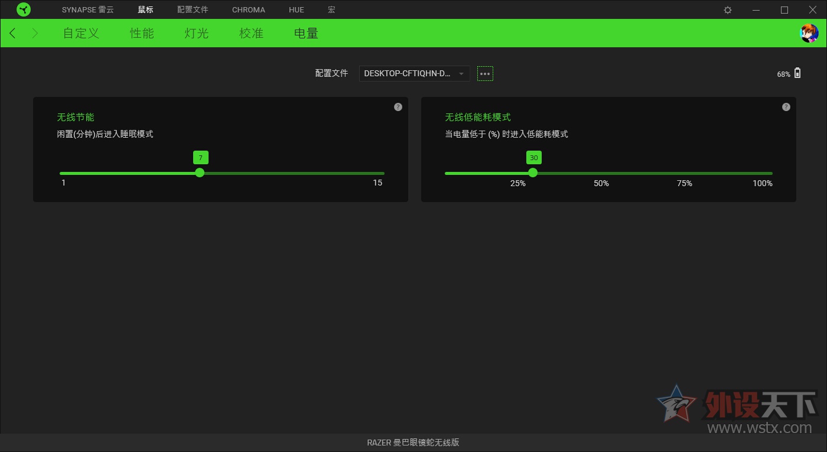
Task: Click the 闲置(分钟)后进入睡眠模式 description
Action: (x=105, y=134)
